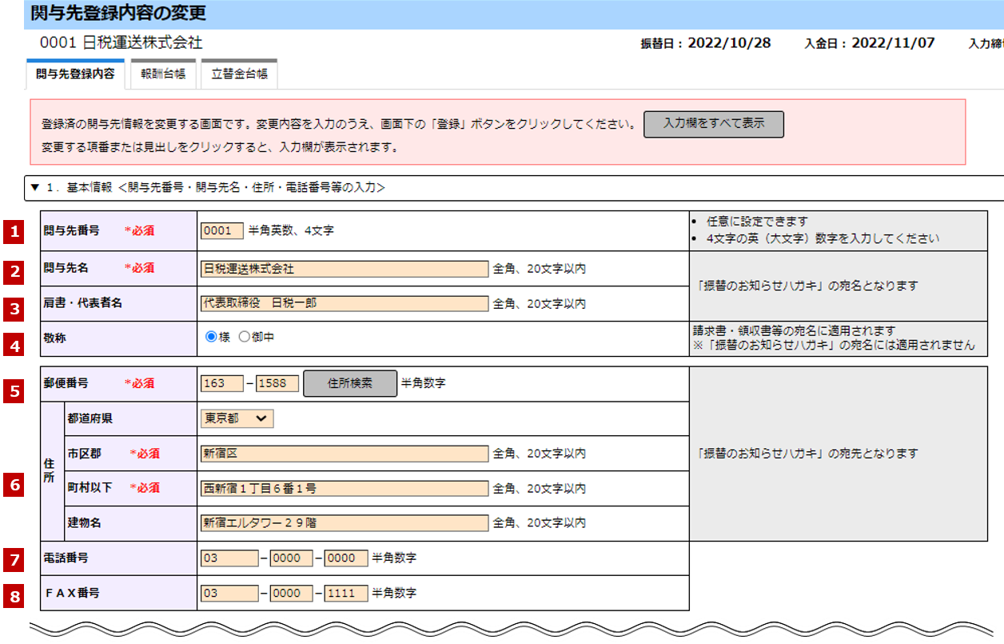
Task: Click the FAX number field showing 1111
Action: pos(345,594)
